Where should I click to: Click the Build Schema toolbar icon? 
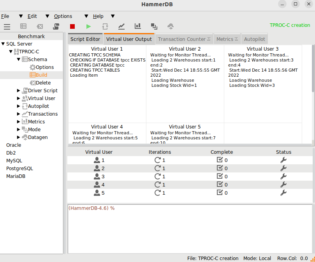click(x=23, y=26)
